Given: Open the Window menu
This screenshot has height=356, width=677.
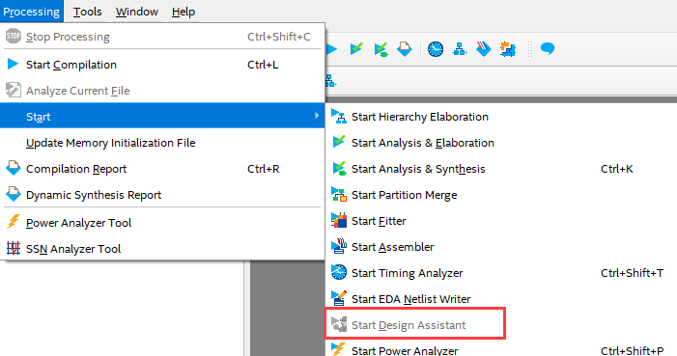Looking at the screenshot, I should 137,12.
